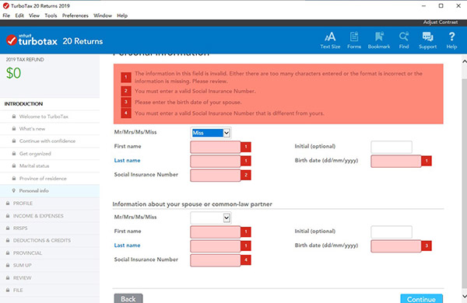Go to Welcome to TurboTax in sidebar
This screenshot has width=467, height=303.
point(50,117)
